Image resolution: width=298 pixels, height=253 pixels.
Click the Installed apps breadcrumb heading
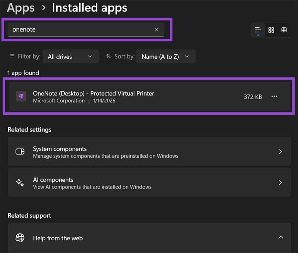tap(89, 7)
